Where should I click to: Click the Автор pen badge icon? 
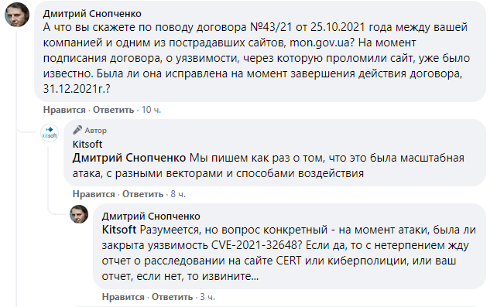(x=77, y=130)
